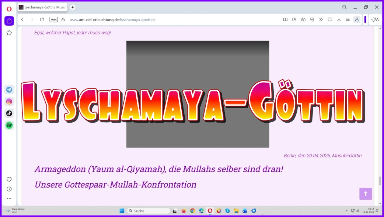Open Spotify player in sidebar
Screen dimensions: 384x217
click(9, 126)
